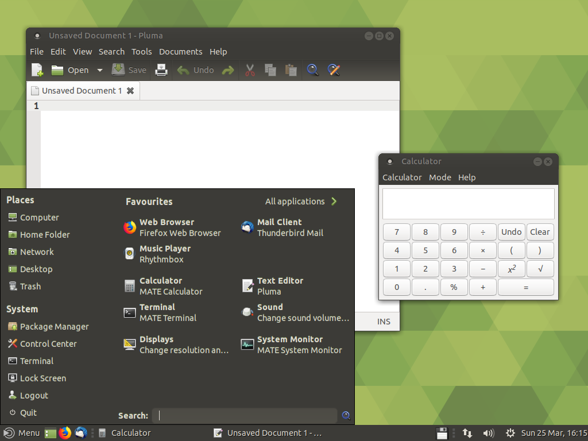Expand All applications in the menu

(301, 202)
